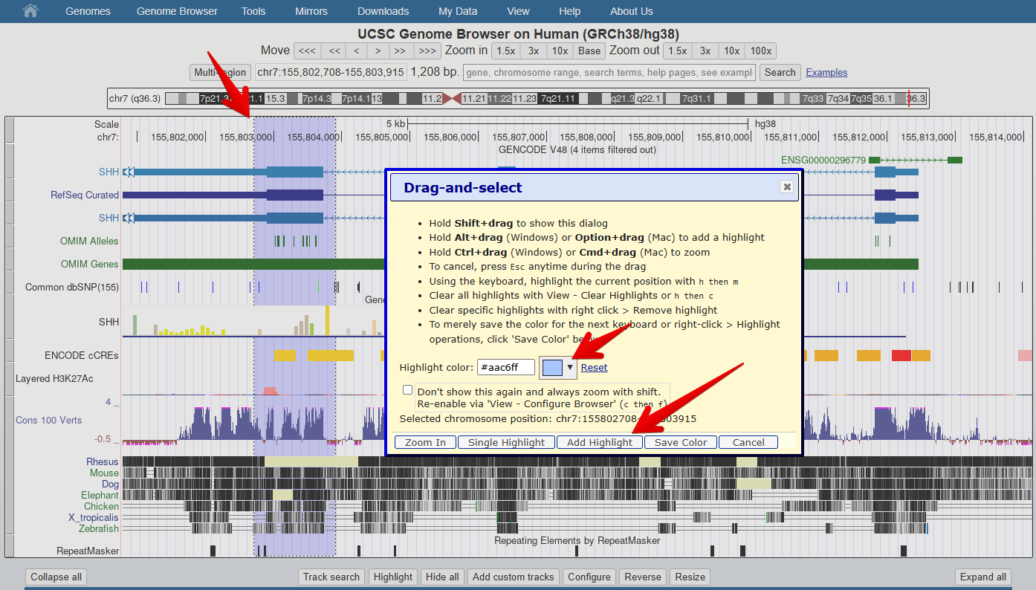This screenshot has width=1036, height=590.
Task: Click the single < move left button
Action: 357,51
